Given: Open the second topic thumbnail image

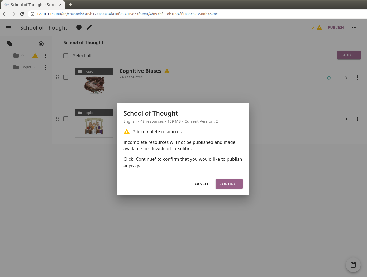Looking at the screenshot, I should point(94,123).
